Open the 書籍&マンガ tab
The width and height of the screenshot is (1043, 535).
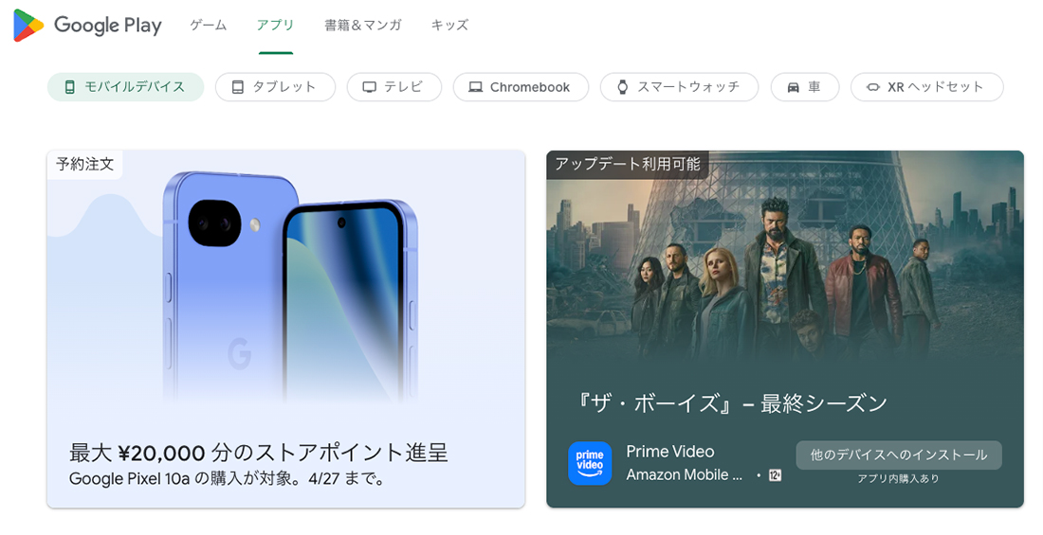click(363, 26)
